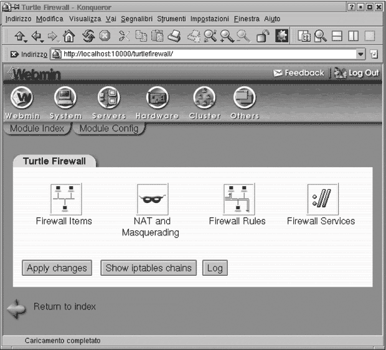
Task: Zoom in with the plus magnifier
Action: (x=227, y=36)
